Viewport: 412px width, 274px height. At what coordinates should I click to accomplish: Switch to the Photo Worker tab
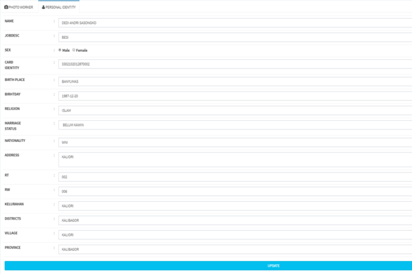19,7
